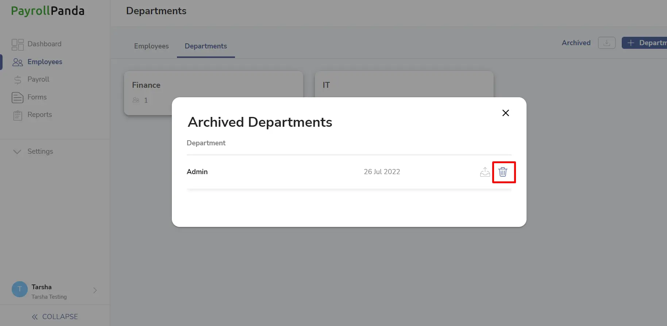The width and height of the screenshot is (667, 326).
Task: Click the Tarsha Testing label
Action: point(49,297)
